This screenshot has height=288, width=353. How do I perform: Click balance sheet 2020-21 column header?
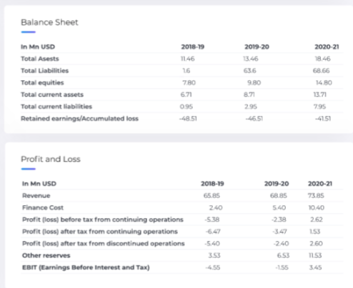tap(327, 46)
